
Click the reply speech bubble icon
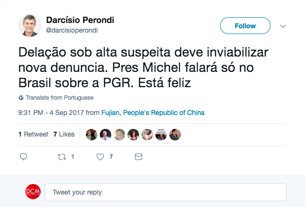[x=23, y=157]
